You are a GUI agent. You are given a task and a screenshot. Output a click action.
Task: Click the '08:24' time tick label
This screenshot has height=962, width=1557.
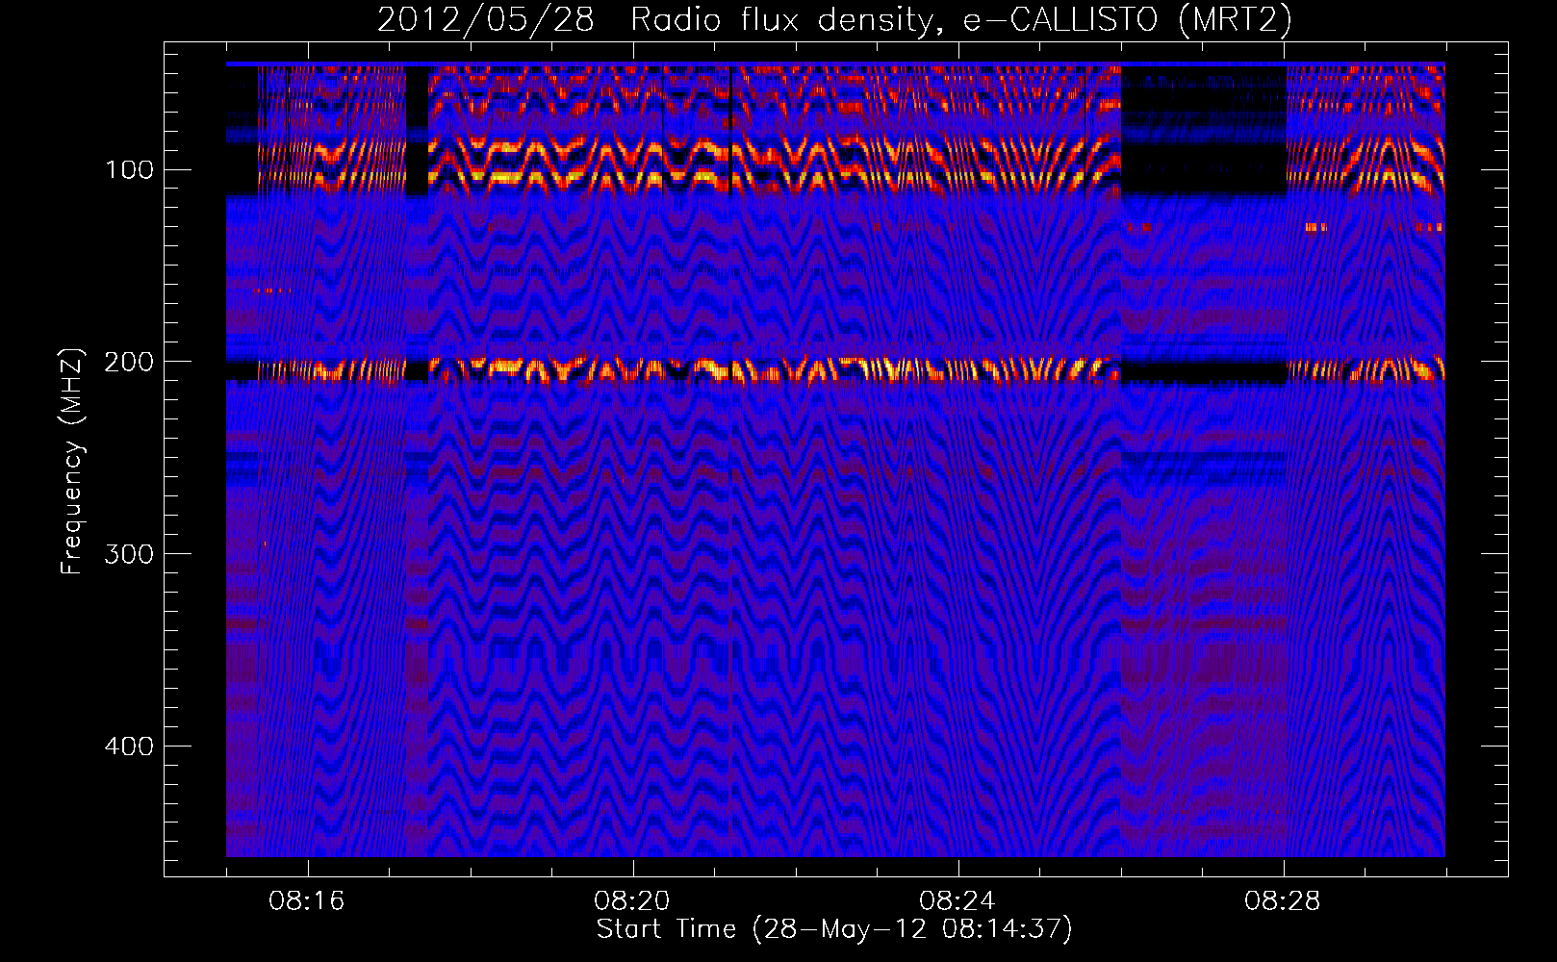click(x=957, y=900)
